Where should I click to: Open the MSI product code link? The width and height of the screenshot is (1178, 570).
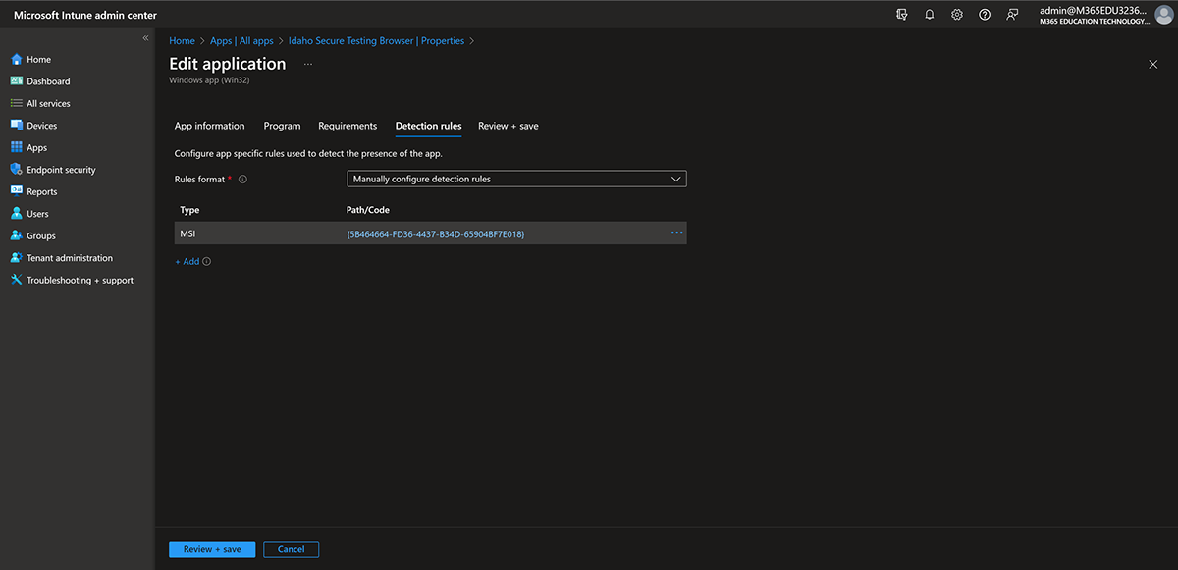(x=436, y=234)
